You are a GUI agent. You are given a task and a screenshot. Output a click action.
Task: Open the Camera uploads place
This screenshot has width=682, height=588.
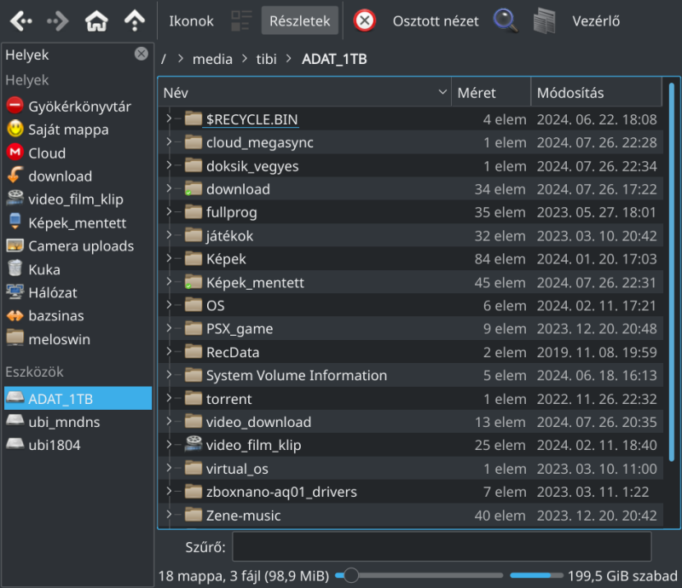coord(78,245)
